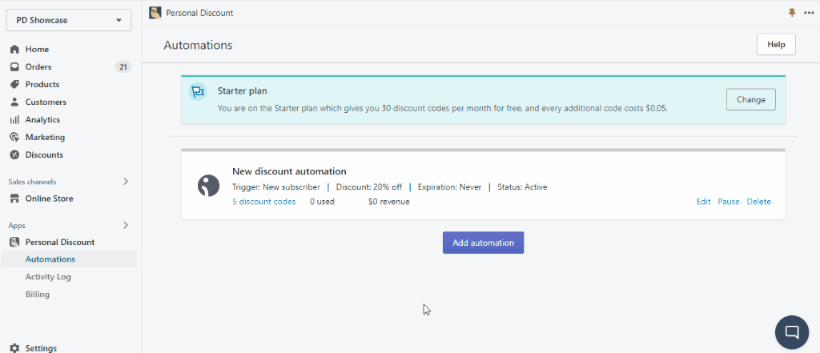Image resolution: width=820 pixels, height=353 pixels.
Task: Select the Automations sub-item
Action: point(50,259)
